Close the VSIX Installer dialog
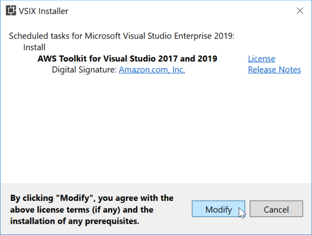Image resolution: width=312 pixels, height=235 pixels. coord(300,10)
